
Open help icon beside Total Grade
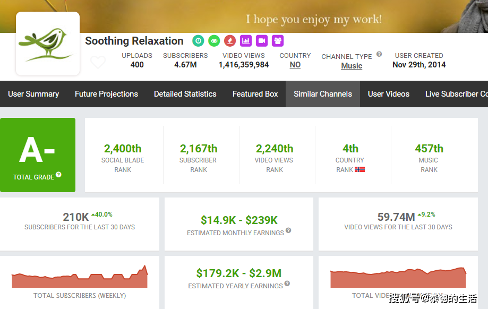(x=58, y=175)
